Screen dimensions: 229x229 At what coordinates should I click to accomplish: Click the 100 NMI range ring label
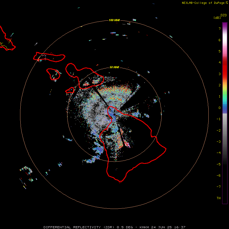click(114, 20)
